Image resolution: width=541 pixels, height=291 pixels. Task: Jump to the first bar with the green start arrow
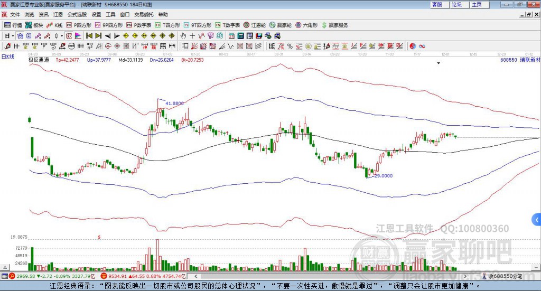click(89, 36)
